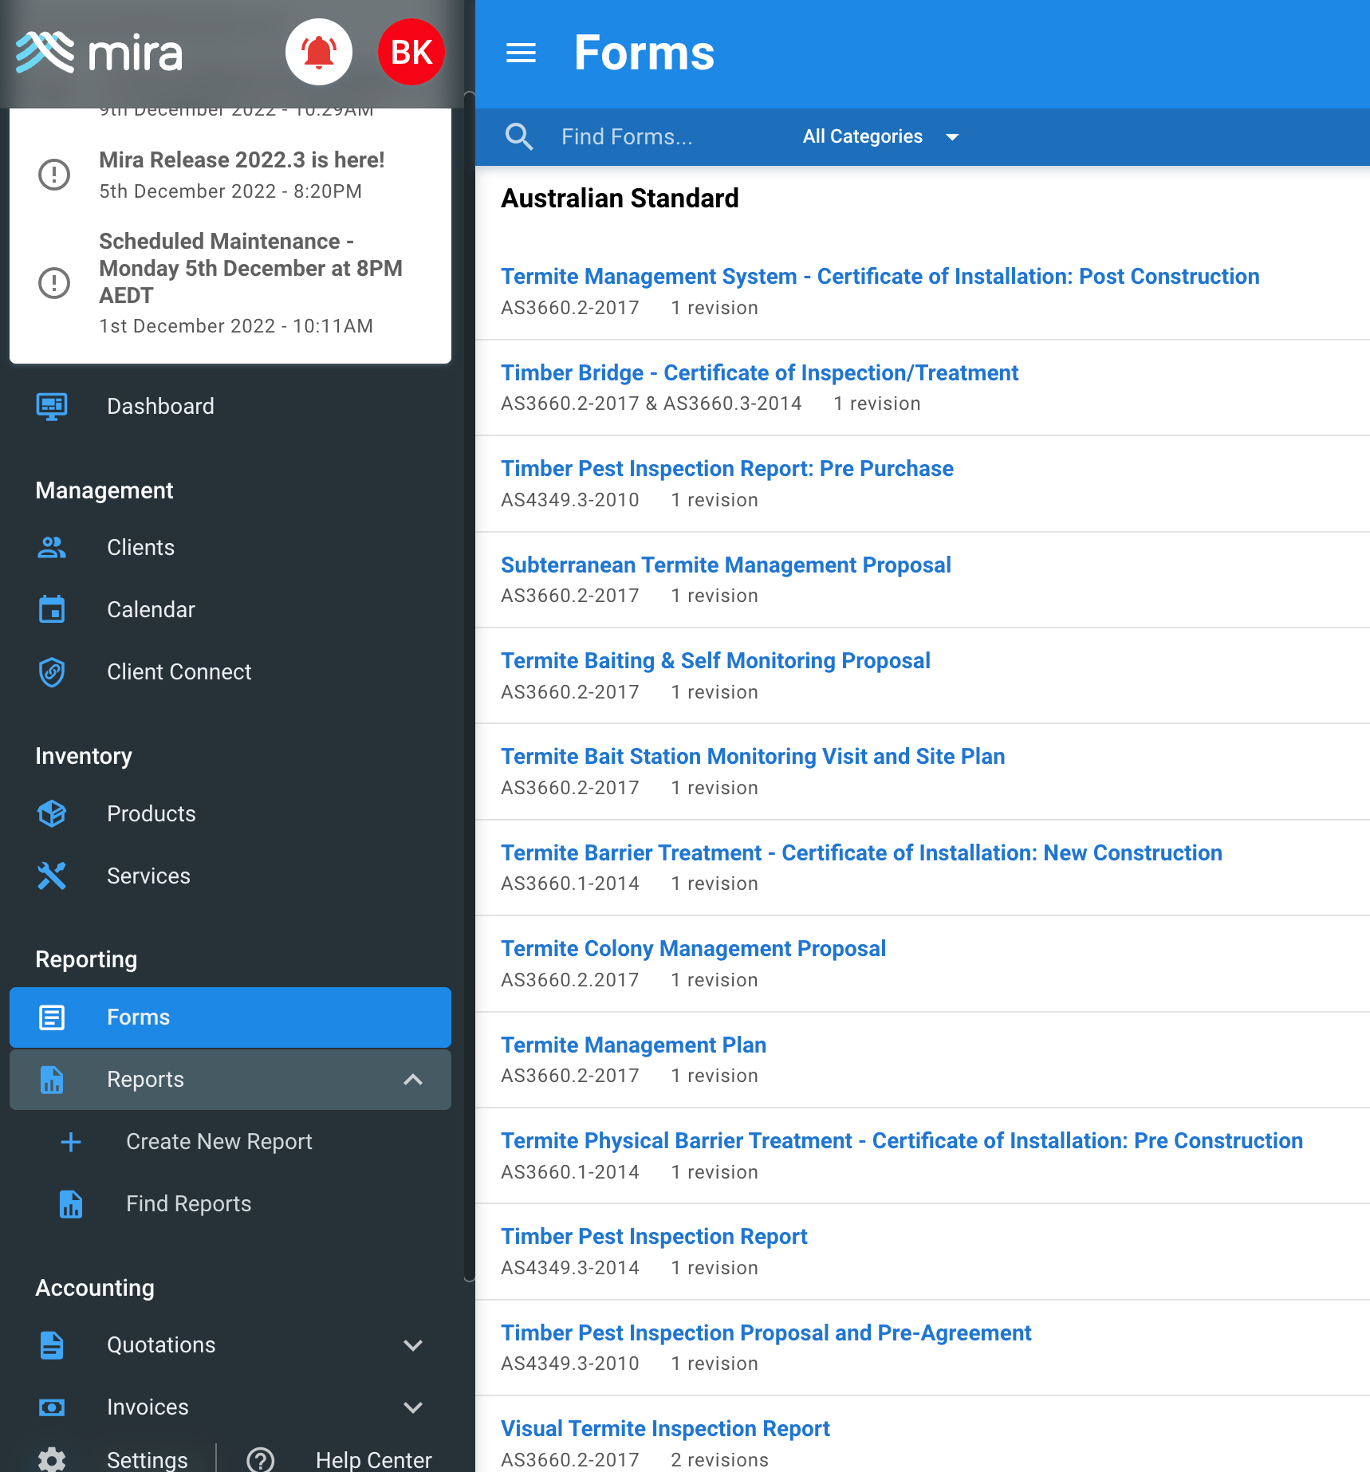Open Calendar page

point(230,609)
